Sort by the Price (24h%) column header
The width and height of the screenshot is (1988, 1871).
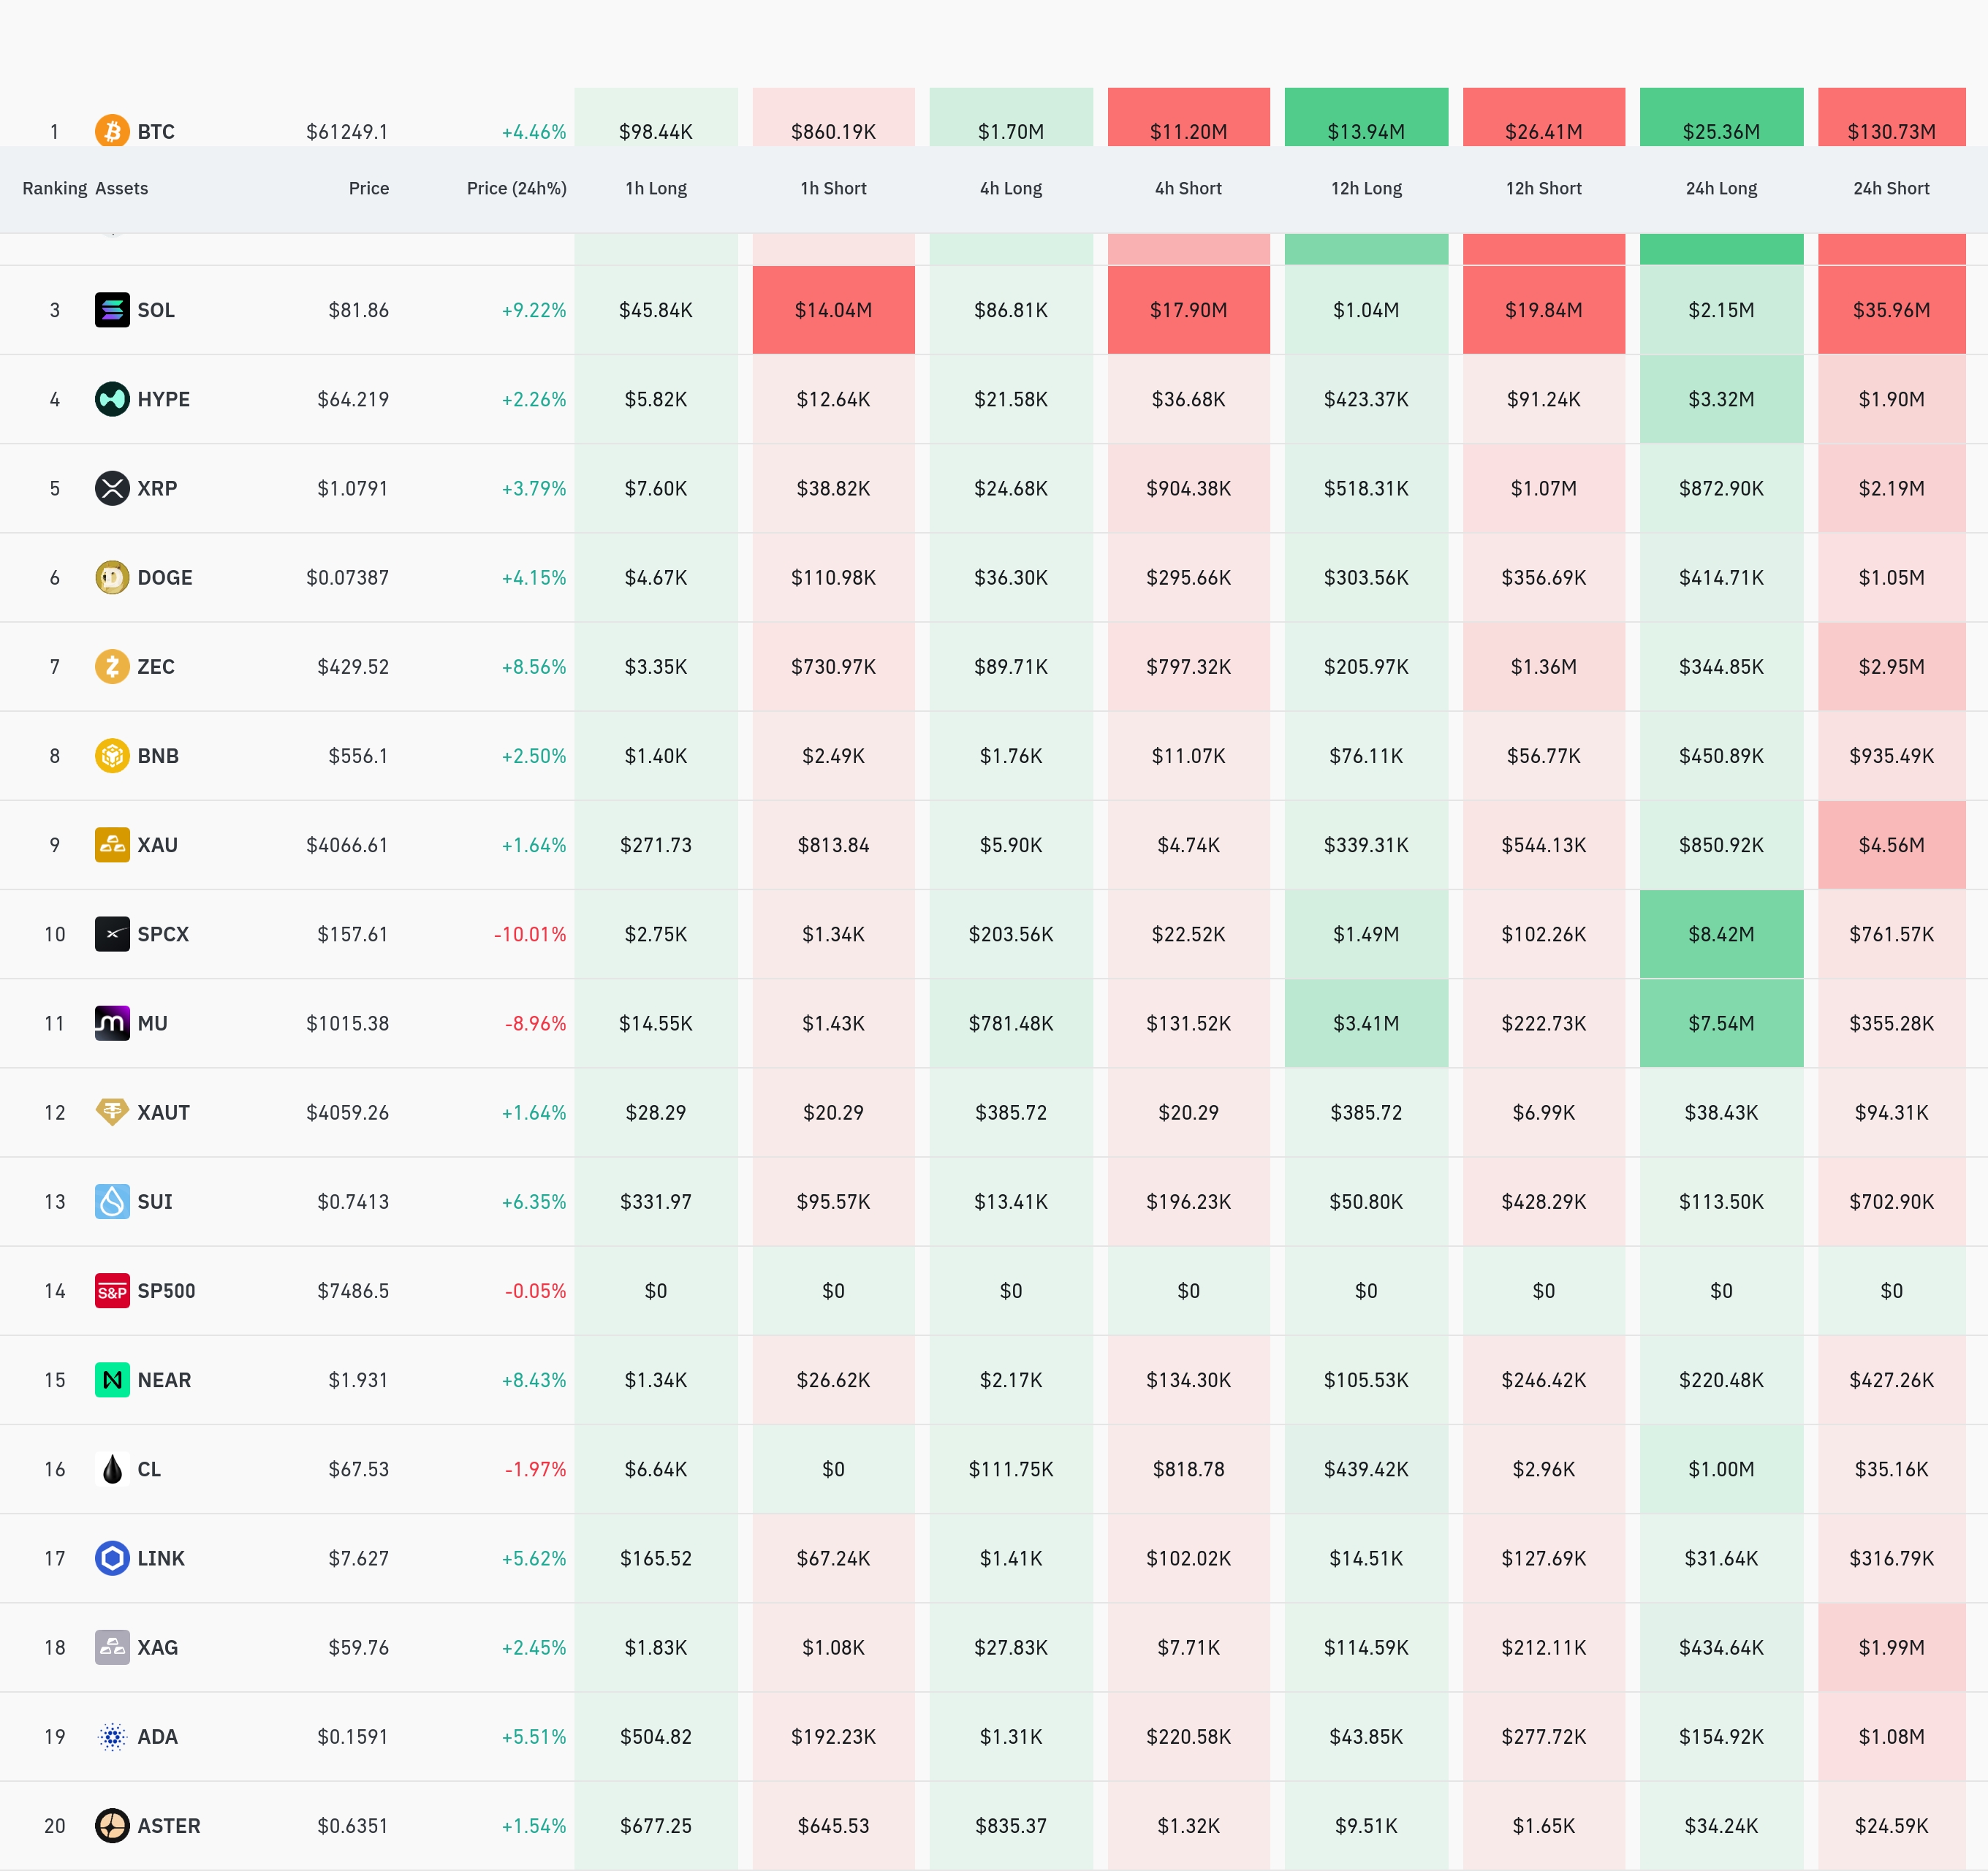[516, 188]
